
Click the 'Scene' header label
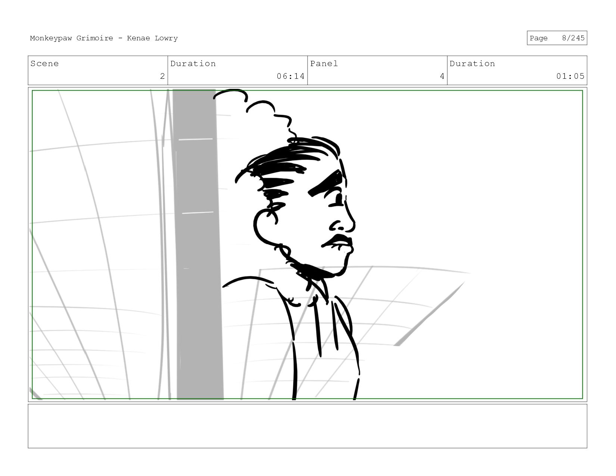44,63
